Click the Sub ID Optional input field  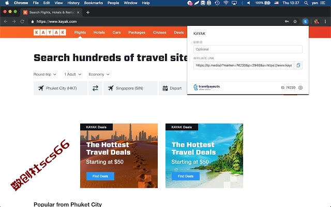[x=248, y=49]
